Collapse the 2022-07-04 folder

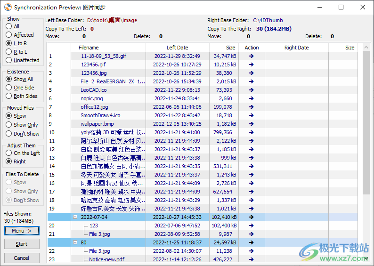75,217
